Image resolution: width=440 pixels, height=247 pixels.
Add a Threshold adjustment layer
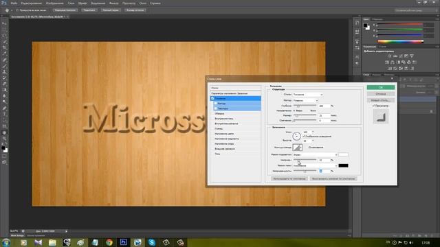pos(401,69)
